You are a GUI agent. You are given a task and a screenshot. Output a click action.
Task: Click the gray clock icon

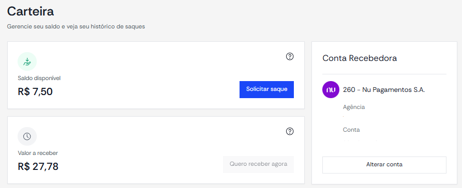27,136
